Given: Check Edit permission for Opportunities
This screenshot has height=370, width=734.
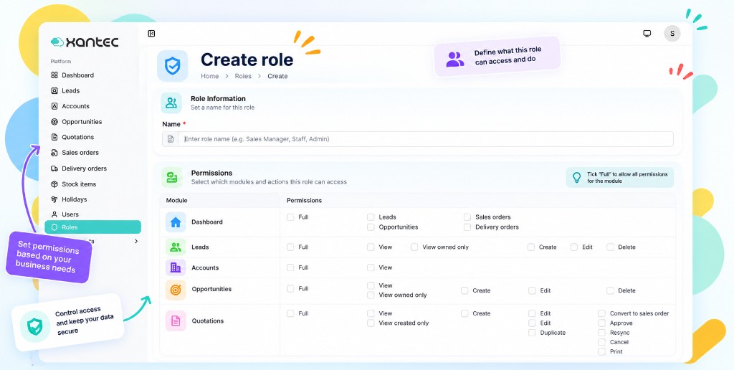Looking at the screenshot, I should pos(533,290).
